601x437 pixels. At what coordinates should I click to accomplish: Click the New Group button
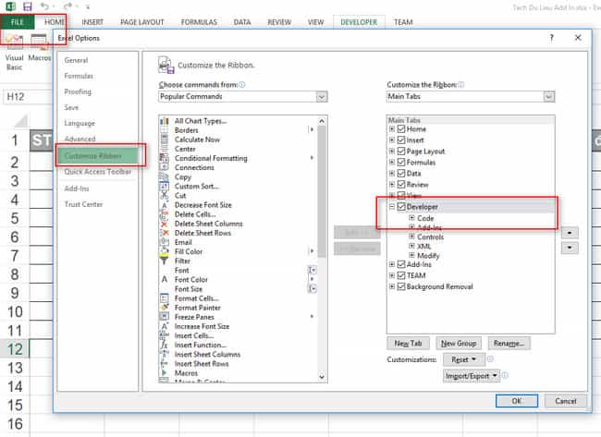pos(459,343)
